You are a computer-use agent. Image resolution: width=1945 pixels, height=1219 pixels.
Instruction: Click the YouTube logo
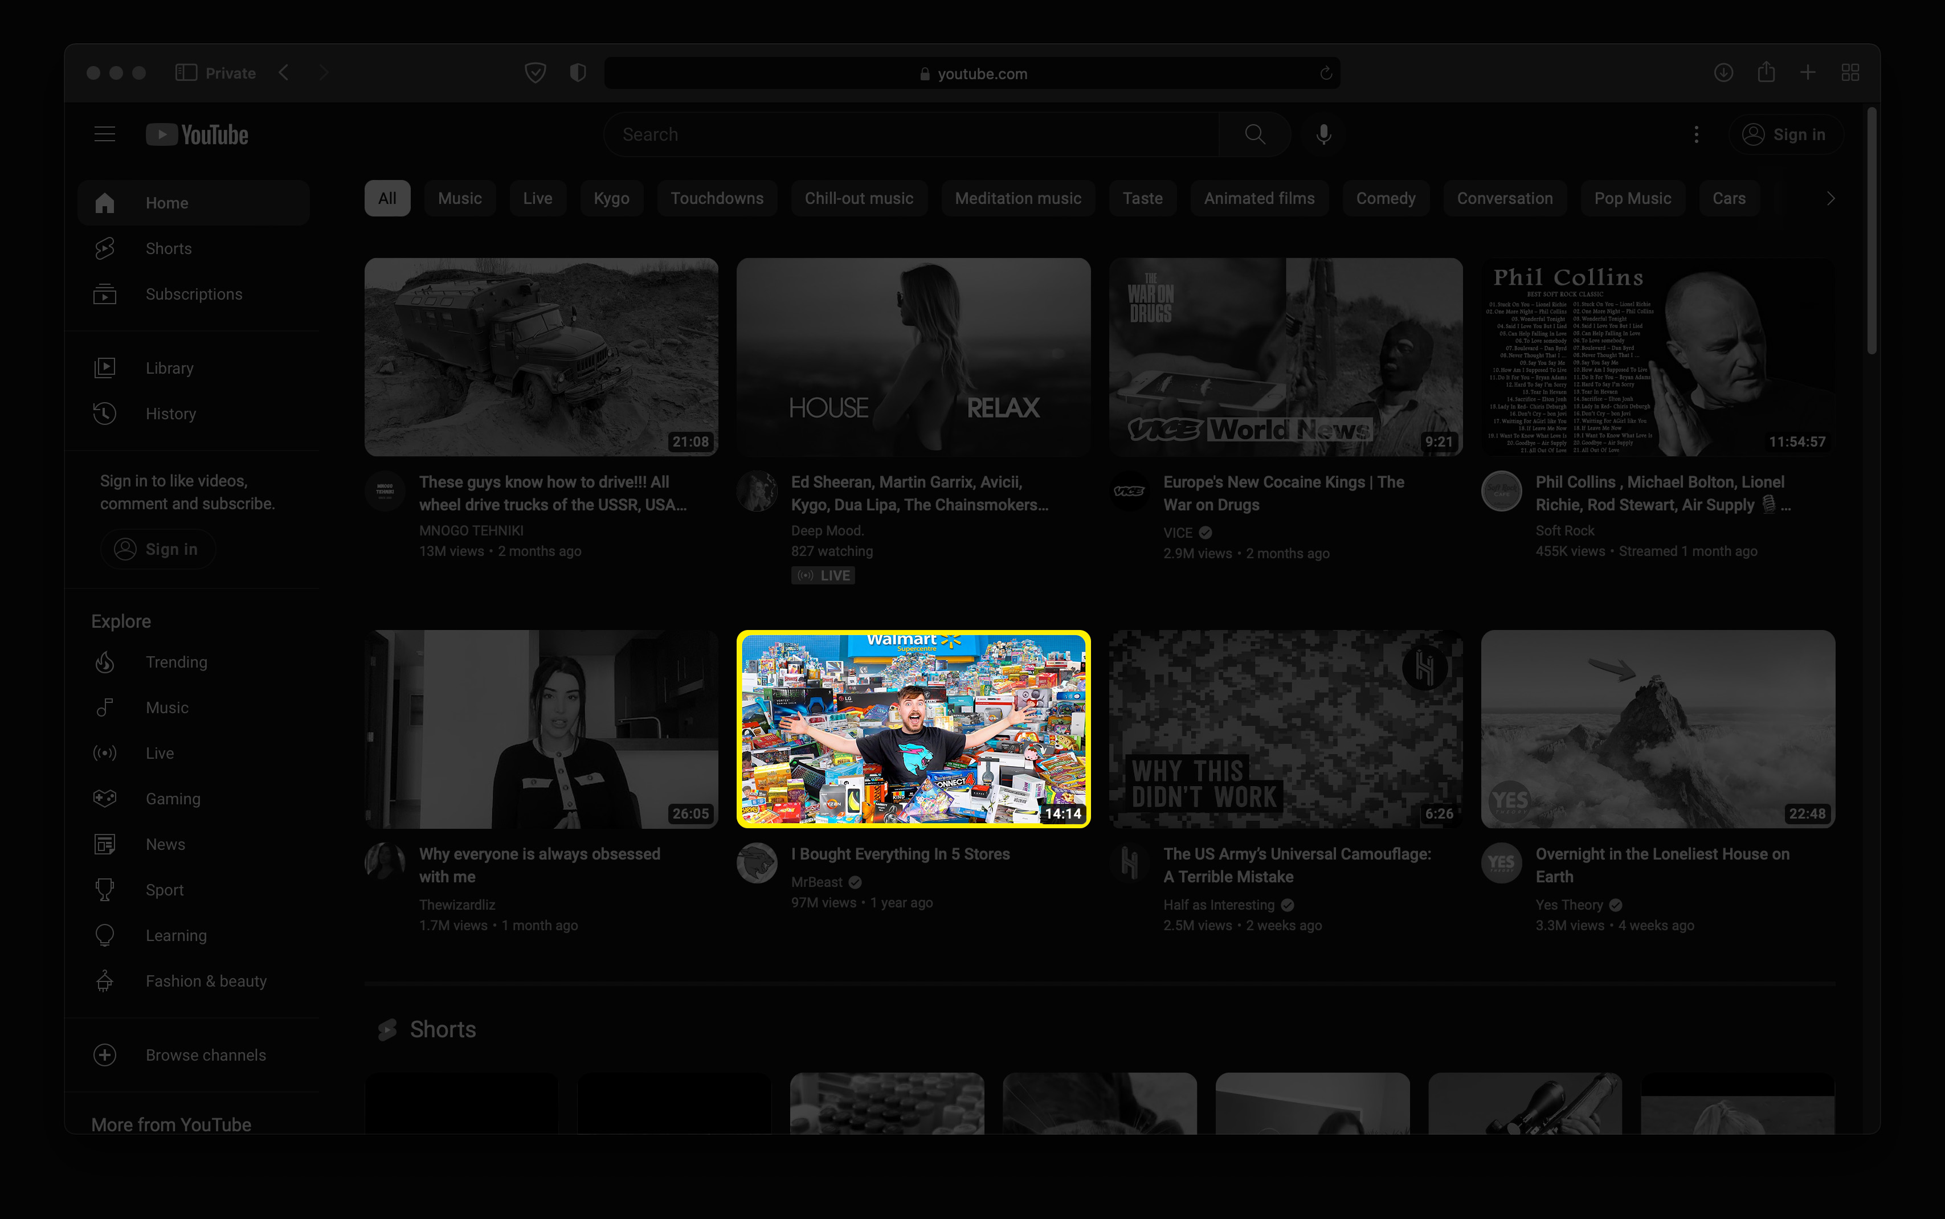click(198, 134)
